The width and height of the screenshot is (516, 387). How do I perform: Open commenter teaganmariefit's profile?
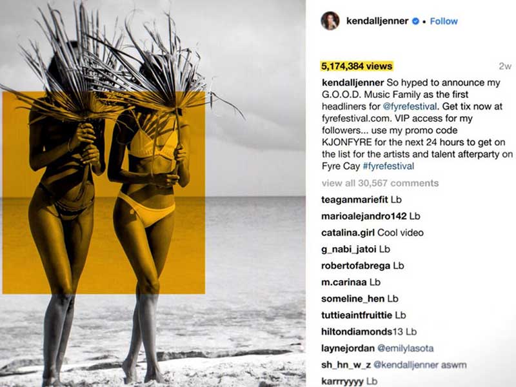click(x=355, y=199)
